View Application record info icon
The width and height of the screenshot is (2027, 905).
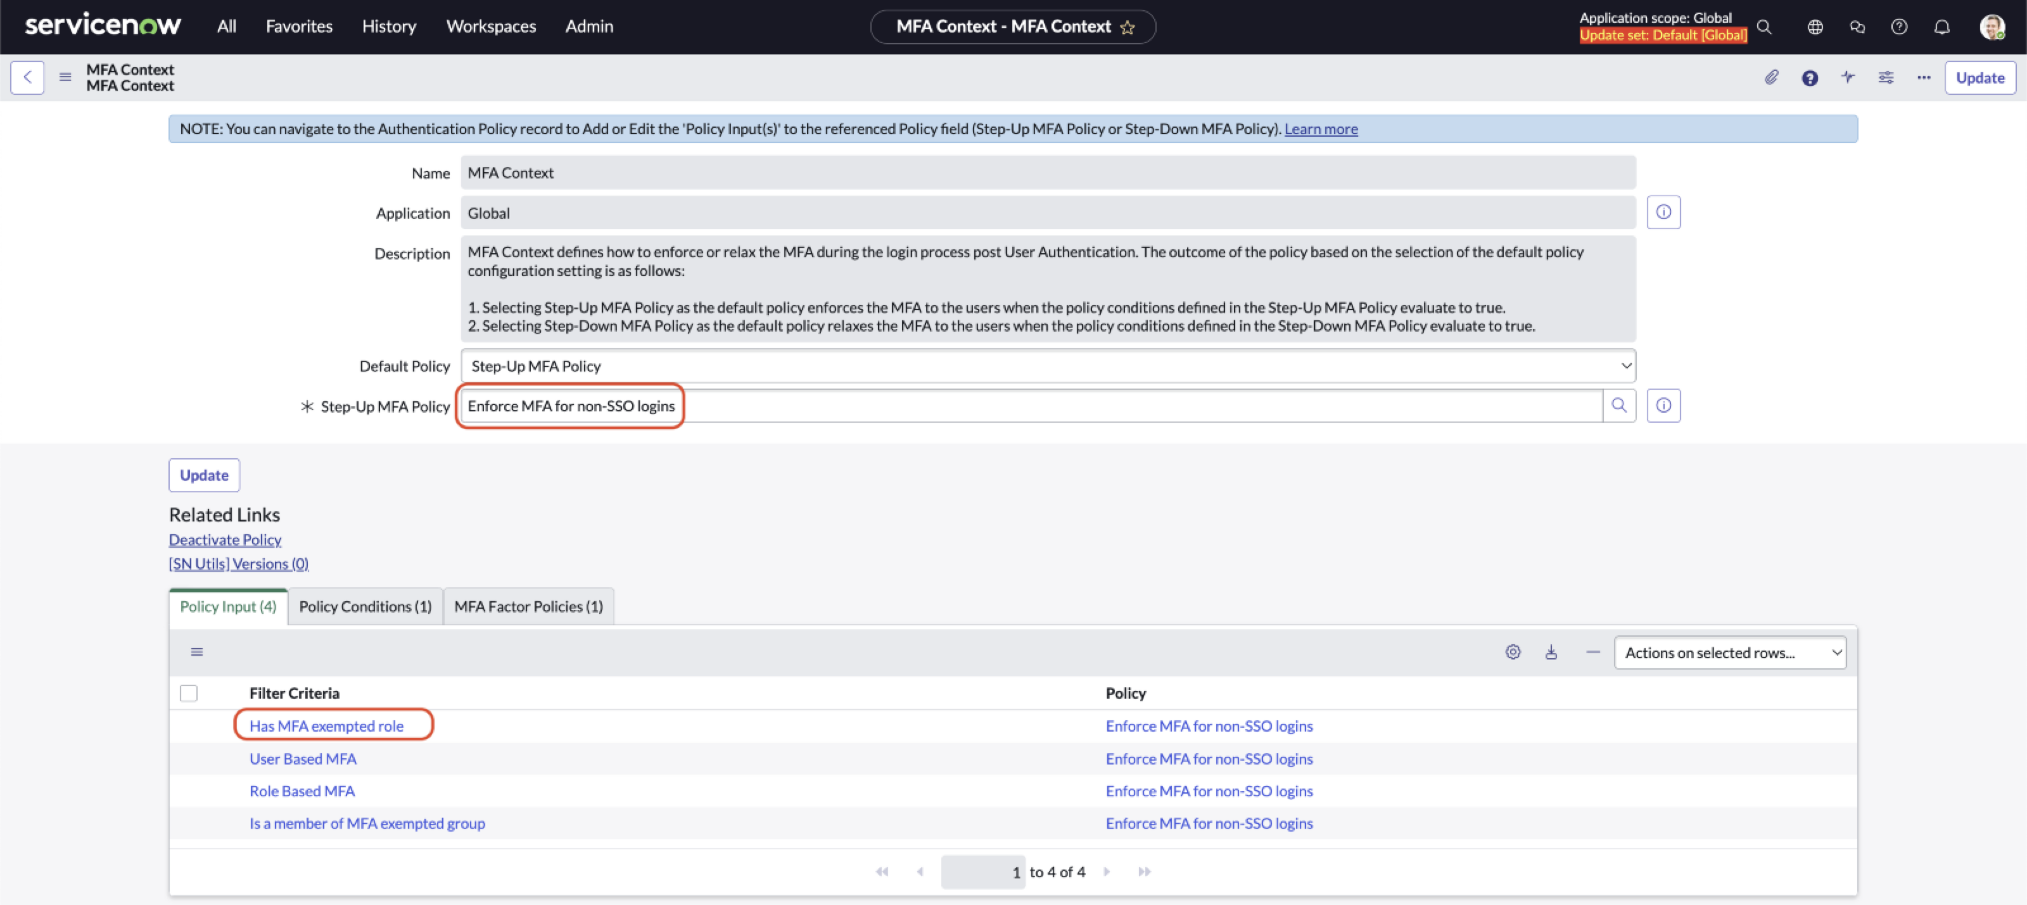tap(1663, 212)
